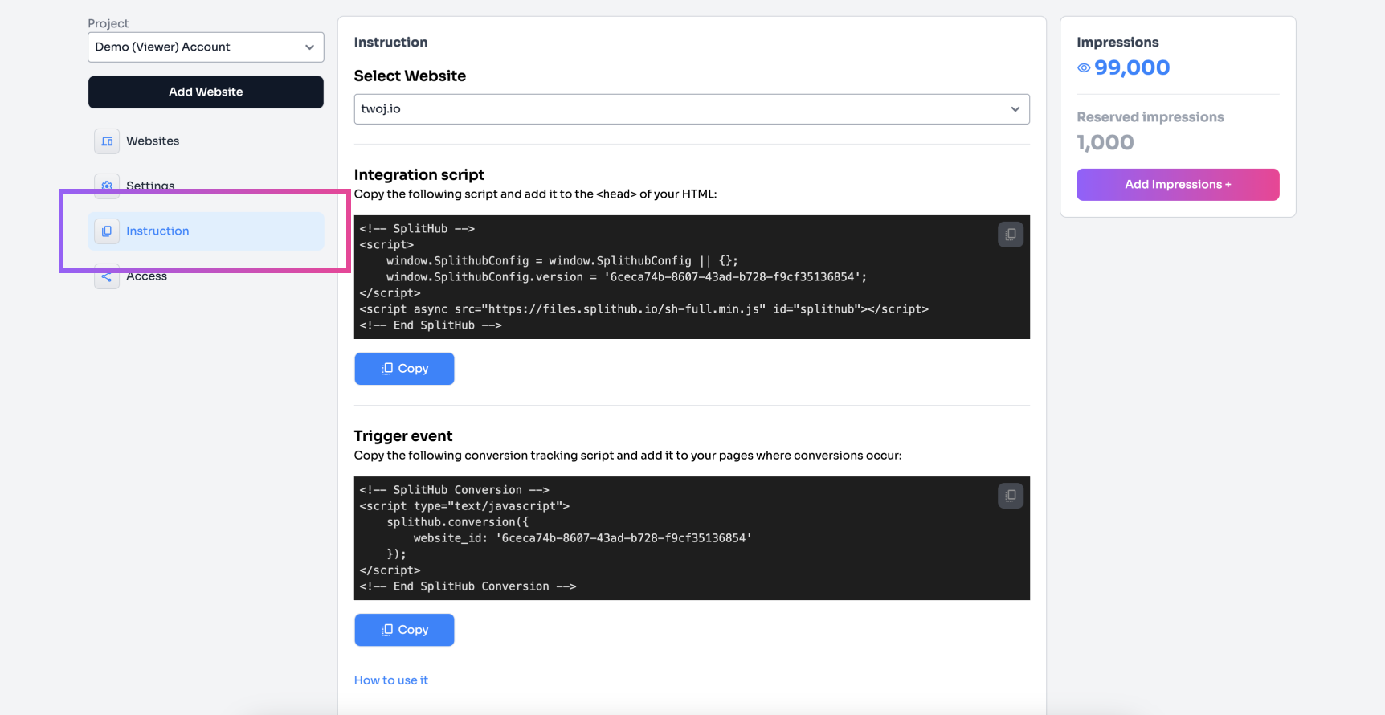Click the Access share icon in sidebar
The height and width of the screenshot is (715, 1385).
107,277
